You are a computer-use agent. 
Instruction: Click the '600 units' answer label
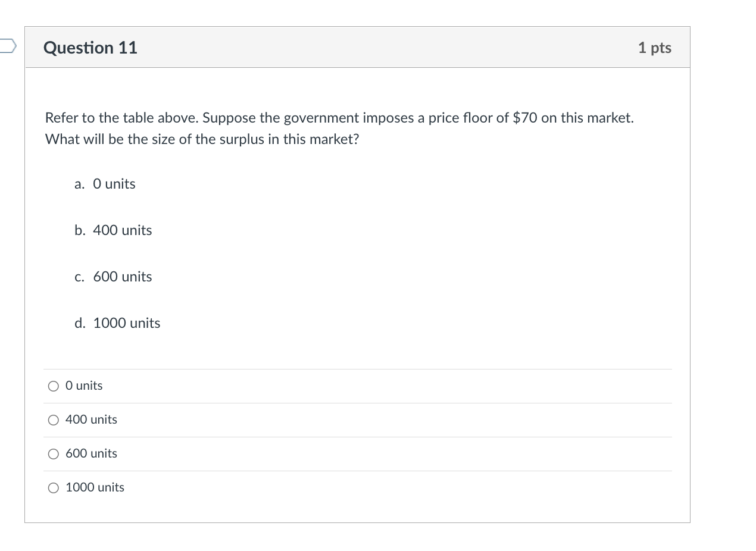(90, 453)
